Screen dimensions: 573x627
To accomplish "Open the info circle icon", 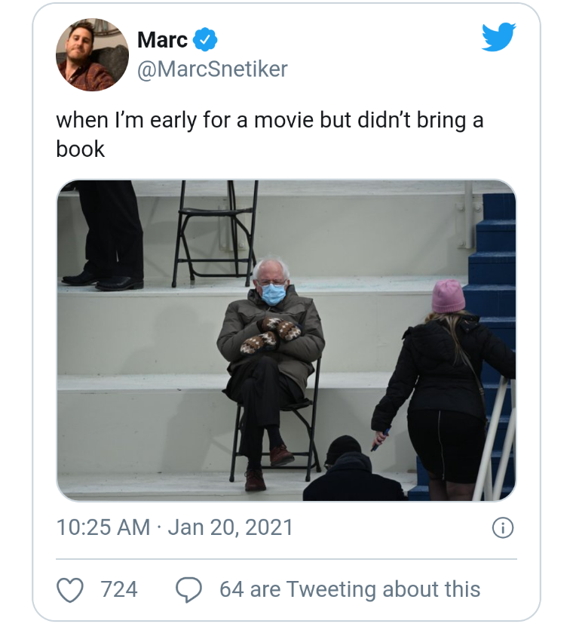I will click(x=502, y=528).
